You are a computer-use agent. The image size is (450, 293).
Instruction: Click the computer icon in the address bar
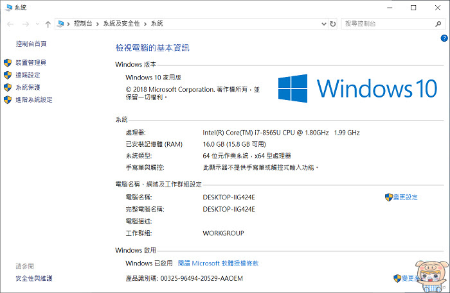coord(60,24)
